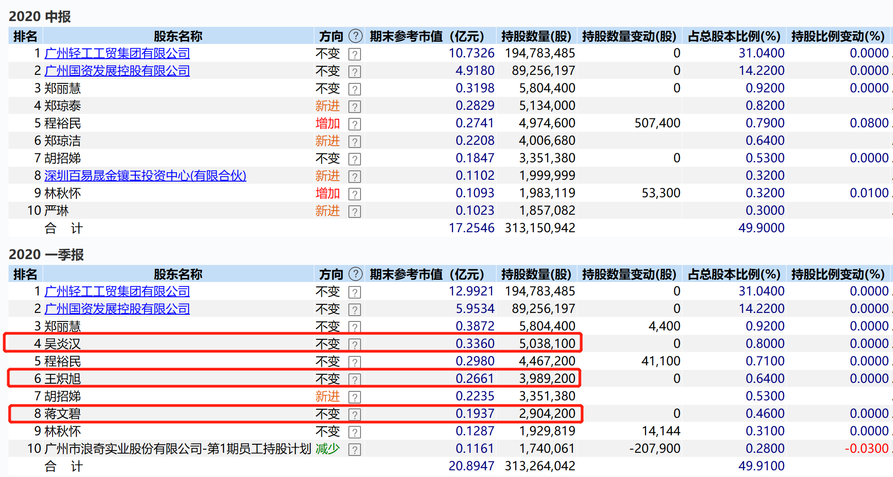The image size is (893, 477).
Task: Open 深圳百易晟金镶玉投资中心 link
Action: tap(145, 176)
